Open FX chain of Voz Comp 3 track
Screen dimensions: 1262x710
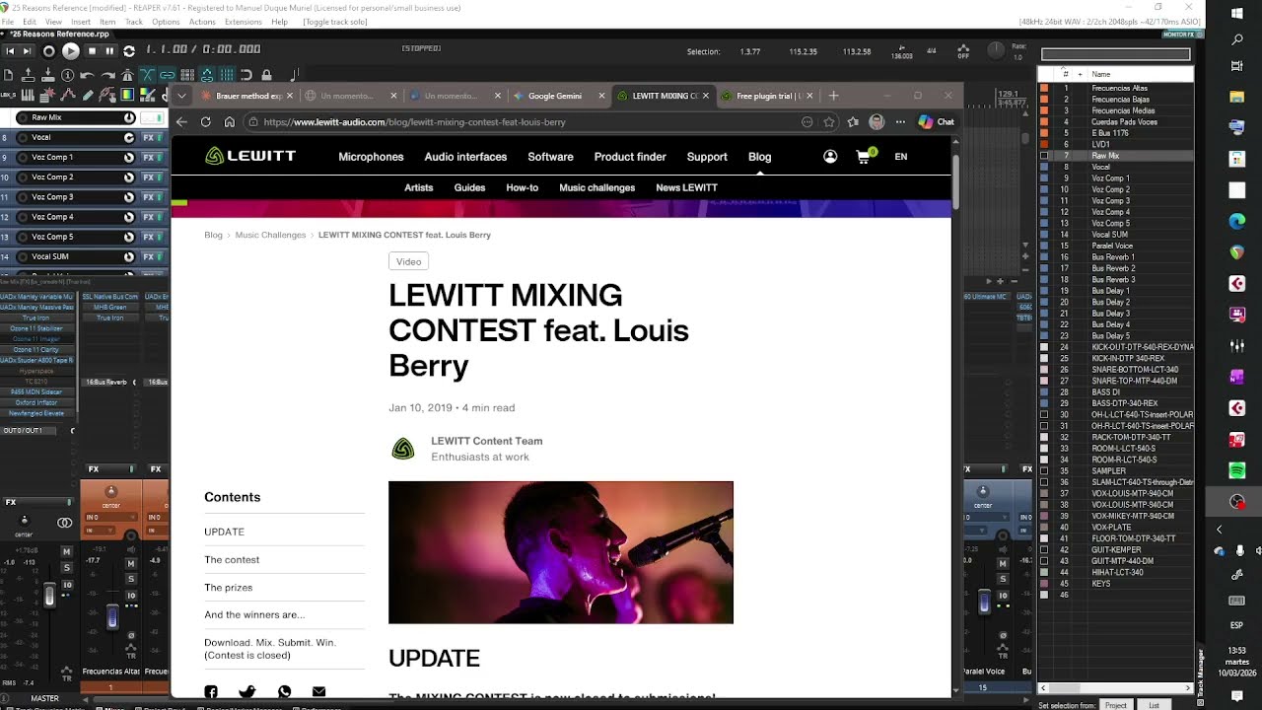pos(149,197)
